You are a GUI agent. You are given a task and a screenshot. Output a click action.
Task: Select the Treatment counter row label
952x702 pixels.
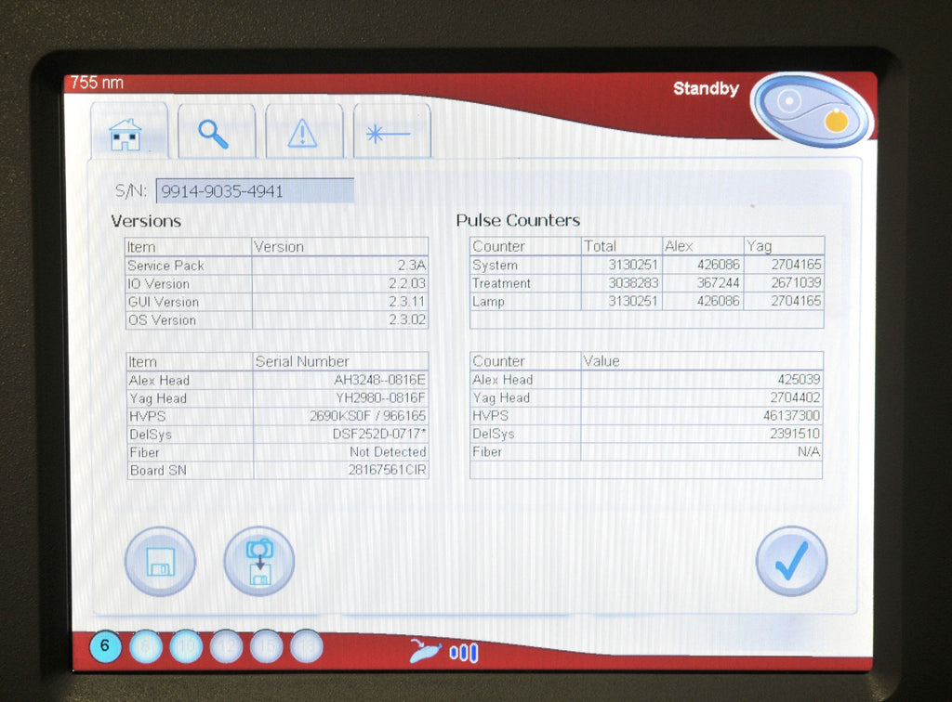tap(501, 283)
